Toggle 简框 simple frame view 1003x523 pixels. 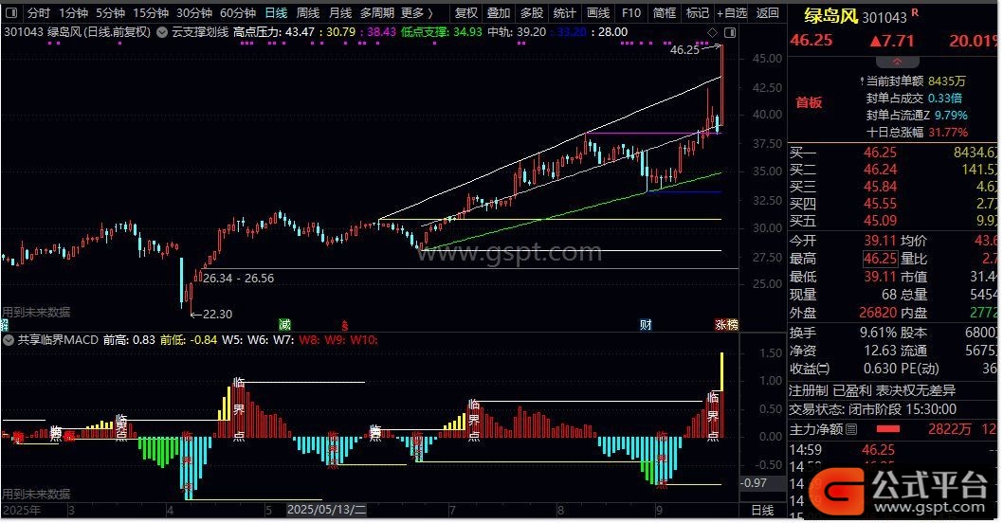pos(665,13)
